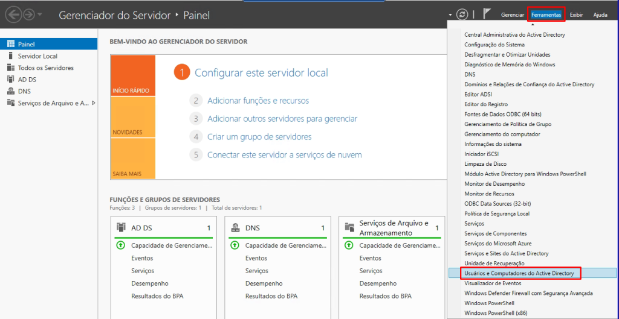Click the refresh icon in header
The image size is (619, 319).
click(462, 14)
